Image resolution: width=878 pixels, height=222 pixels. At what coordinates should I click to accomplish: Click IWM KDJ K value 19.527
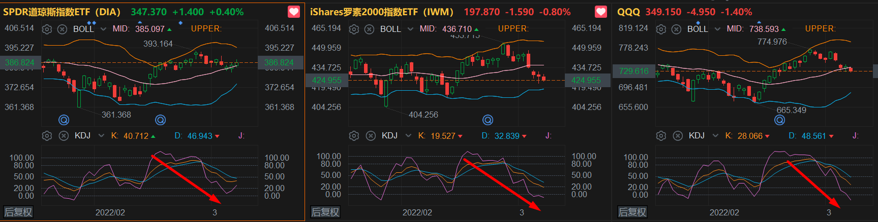(x=443, y=136)
